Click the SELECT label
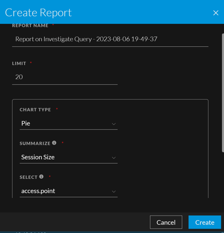The height and width of the screenshot is (233, 224). coord(29,177)
